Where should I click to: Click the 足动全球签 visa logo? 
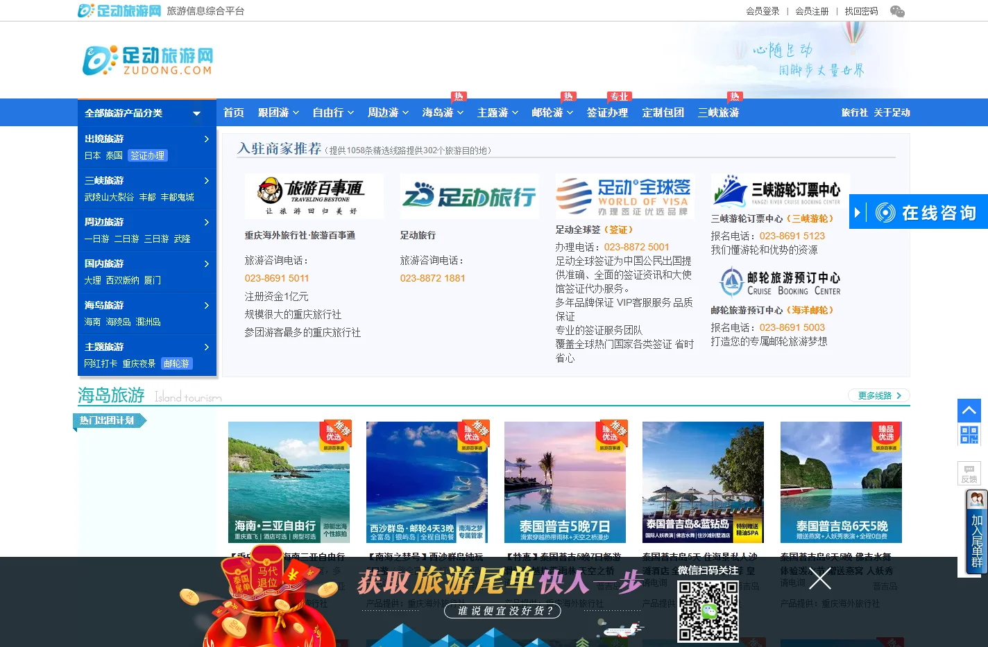click(x=624, y=196)
